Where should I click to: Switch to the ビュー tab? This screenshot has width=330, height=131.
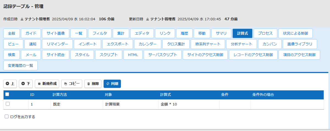(13, 44)
